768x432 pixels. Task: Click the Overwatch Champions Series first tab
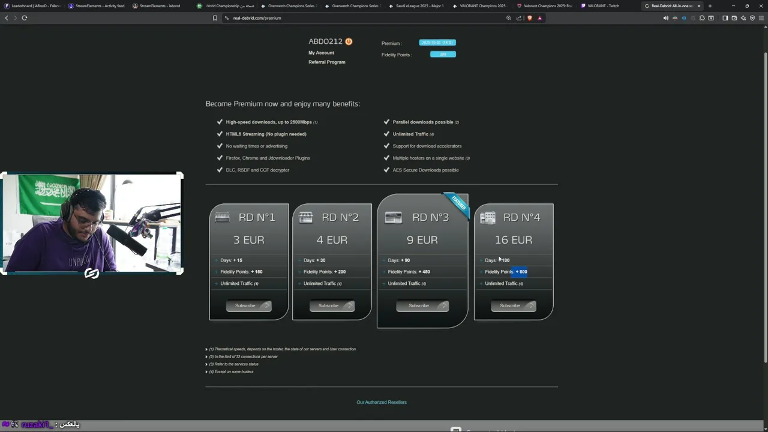pos(288,6)
